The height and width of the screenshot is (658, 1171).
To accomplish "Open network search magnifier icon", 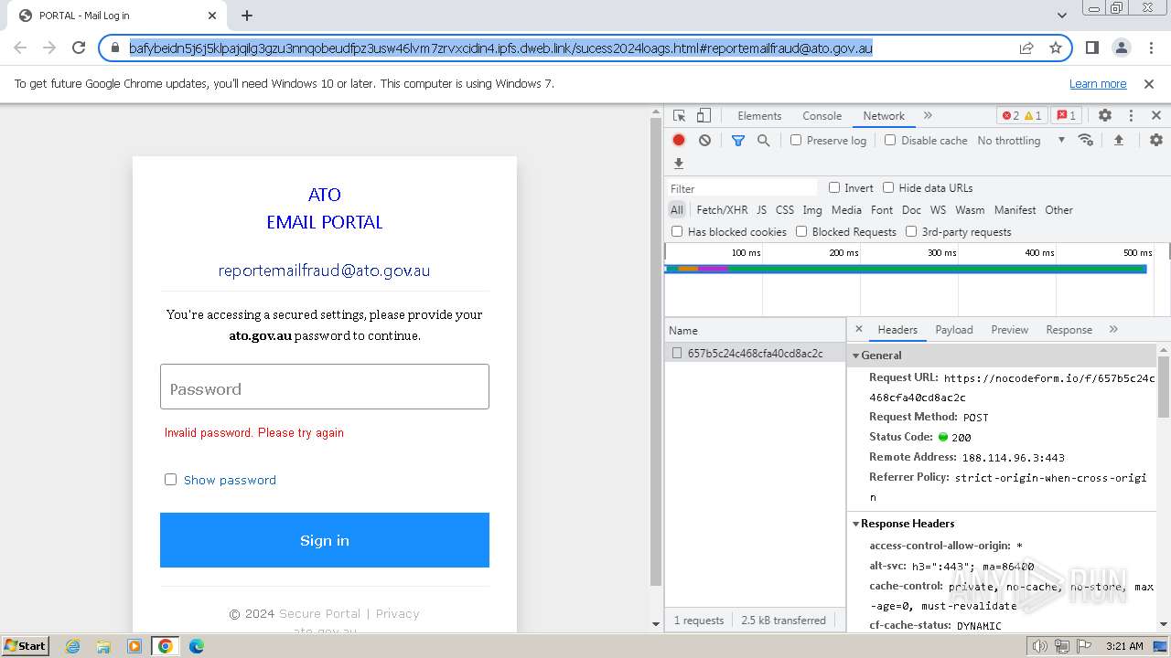I will click(764, 141).
